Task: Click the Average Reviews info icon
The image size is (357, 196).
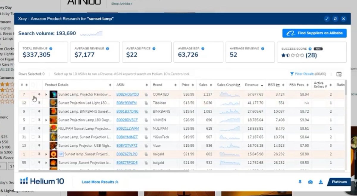Action: [263, 48]
